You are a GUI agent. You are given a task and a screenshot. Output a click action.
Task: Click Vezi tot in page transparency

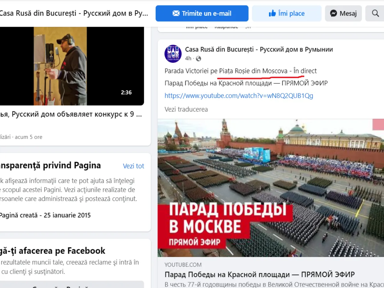(x=133, y=166)
